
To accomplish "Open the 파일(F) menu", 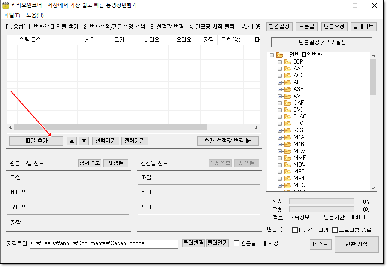I will click(x=12, y=15).
